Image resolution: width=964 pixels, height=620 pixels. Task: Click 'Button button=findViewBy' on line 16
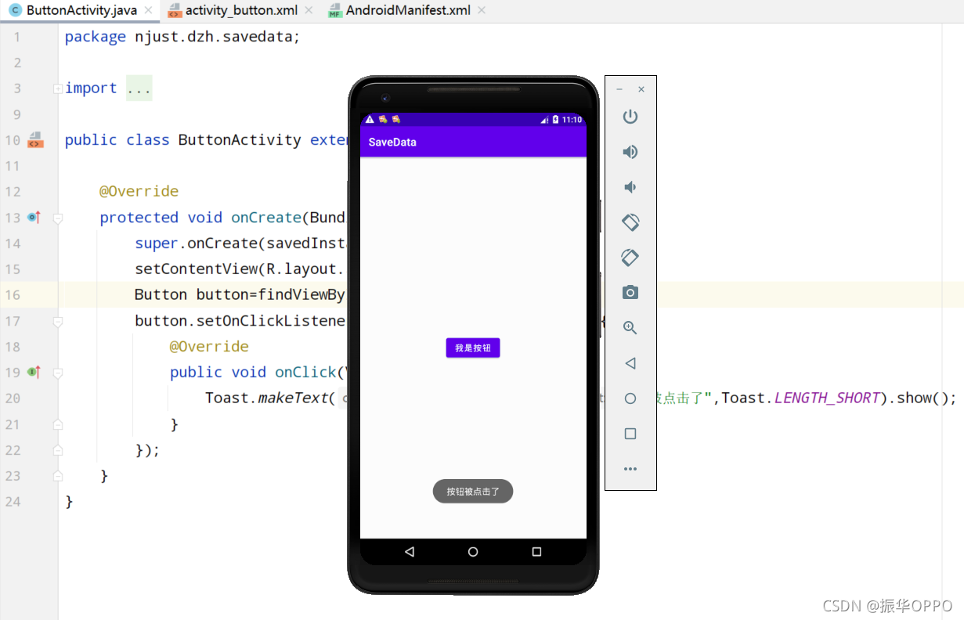[240, 295]
